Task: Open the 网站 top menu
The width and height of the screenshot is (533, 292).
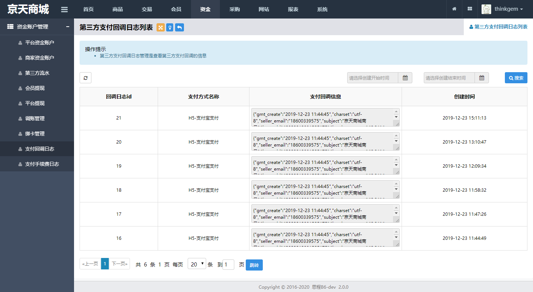Action: tap(264, 9)
